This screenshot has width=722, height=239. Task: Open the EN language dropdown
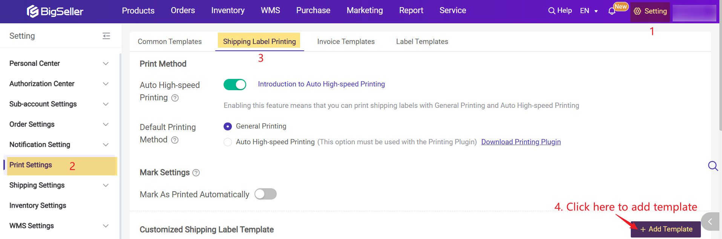tap(589, 11)
